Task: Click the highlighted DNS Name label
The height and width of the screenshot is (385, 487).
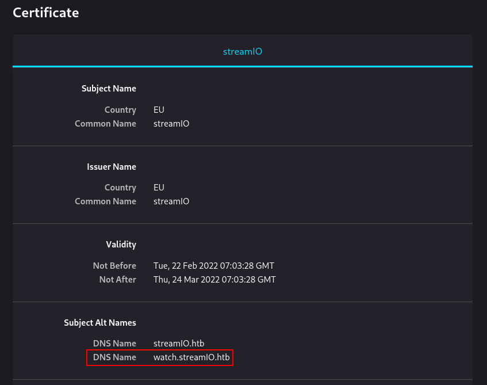Action: (x=114, y=357)
